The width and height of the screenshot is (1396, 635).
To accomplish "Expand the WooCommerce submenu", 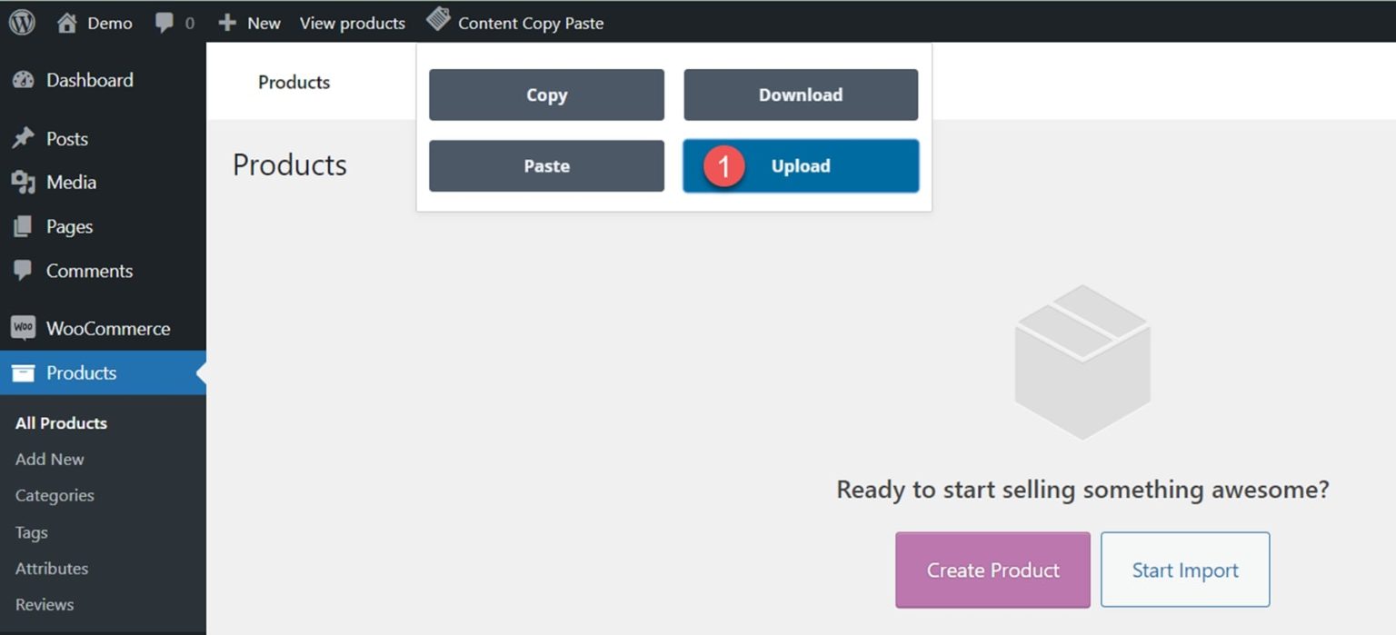I will point(109,328).
